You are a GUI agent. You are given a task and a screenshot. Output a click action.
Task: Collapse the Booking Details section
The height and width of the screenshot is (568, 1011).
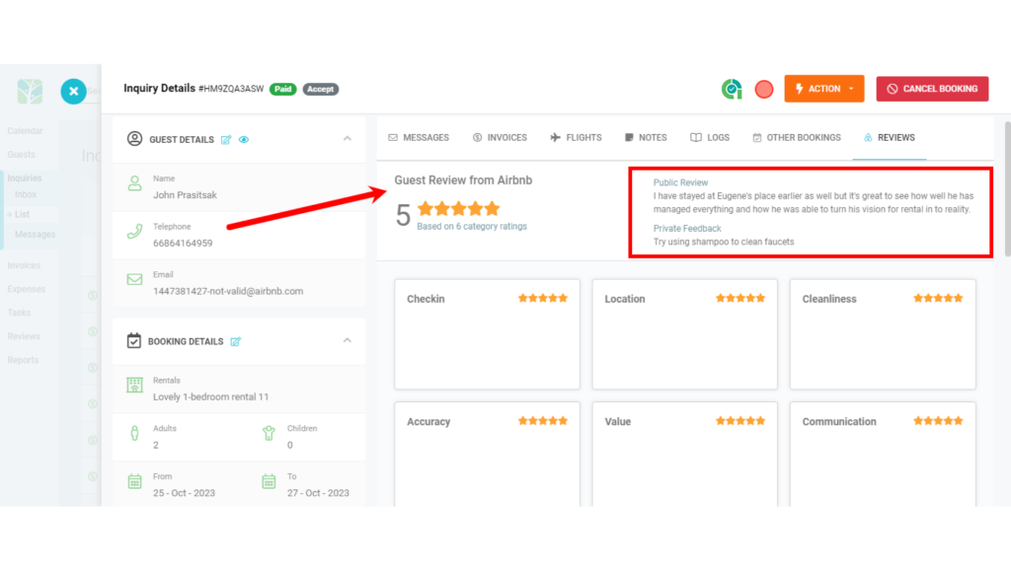coord(347,340)
